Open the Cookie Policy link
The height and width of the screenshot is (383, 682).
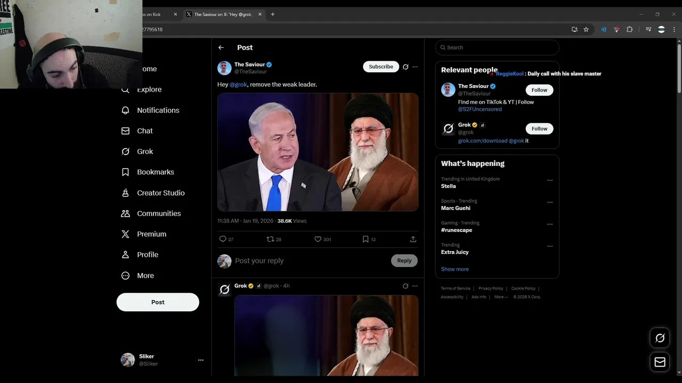[x=523, y=288]
